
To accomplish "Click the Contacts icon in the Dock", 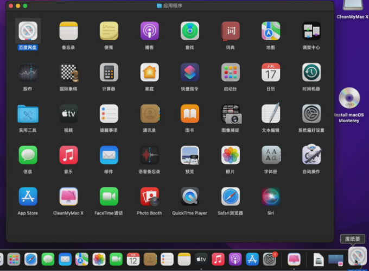I will pyautogui.click(x=150, y=259).
